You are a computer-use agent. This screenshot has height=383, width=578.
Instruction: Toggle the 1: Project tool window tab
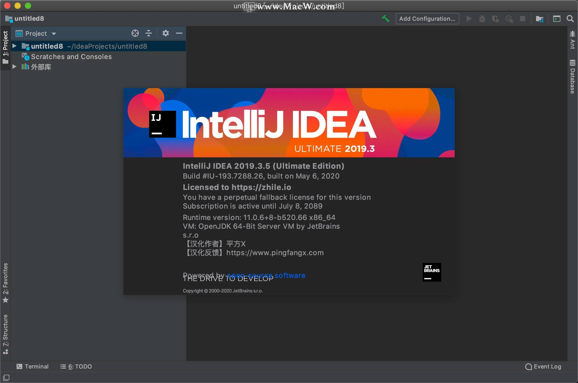pos(5,47)
